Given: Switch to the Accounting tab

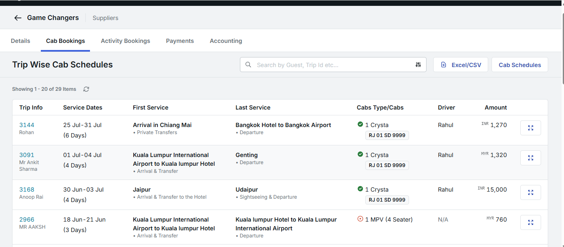Looking at the screenshot, I should click(226, 40).
